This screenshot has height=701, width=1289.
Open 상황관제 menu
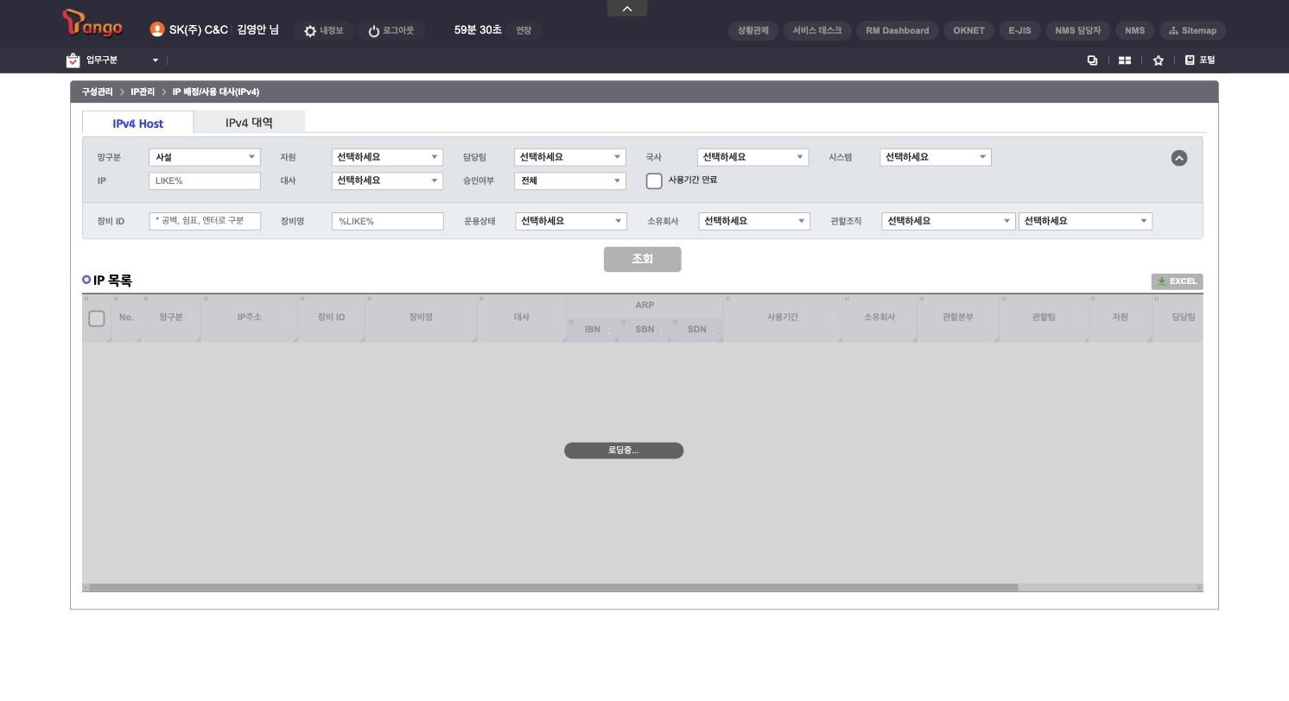click(753, 30)
